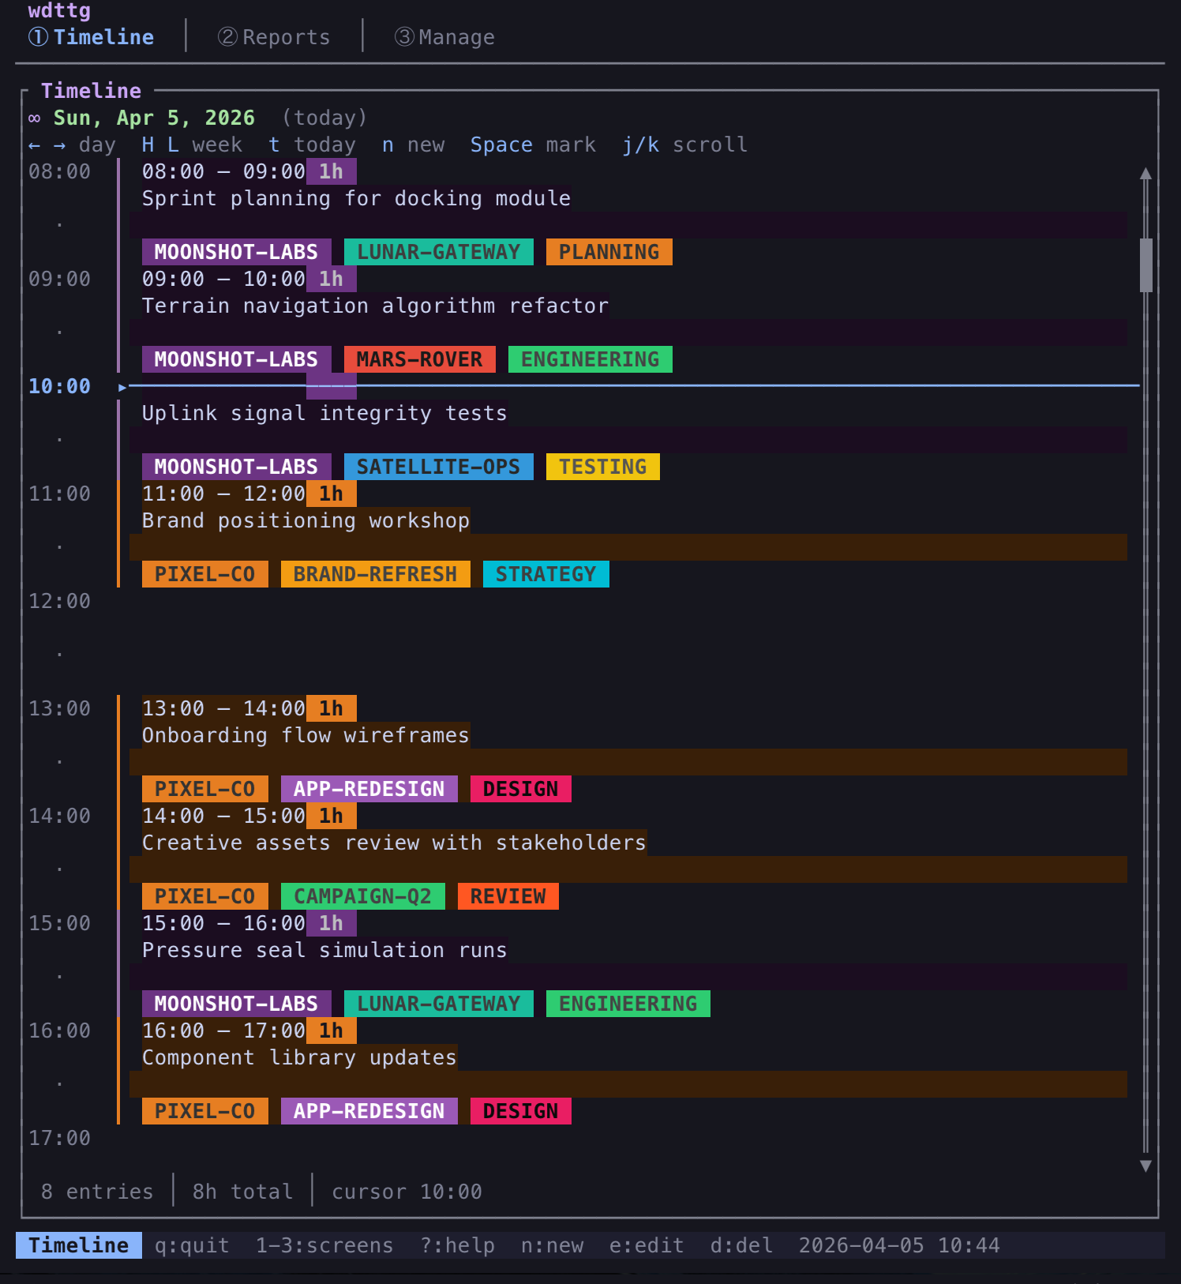Select the Sprint planning for docking module entry
This screenshot has height=1284, width=1181.
(356, 198)
